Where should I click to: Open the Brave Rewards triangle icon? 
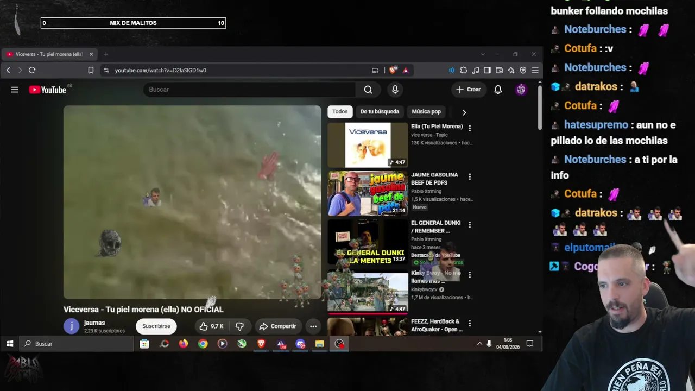tap(405, 70)
